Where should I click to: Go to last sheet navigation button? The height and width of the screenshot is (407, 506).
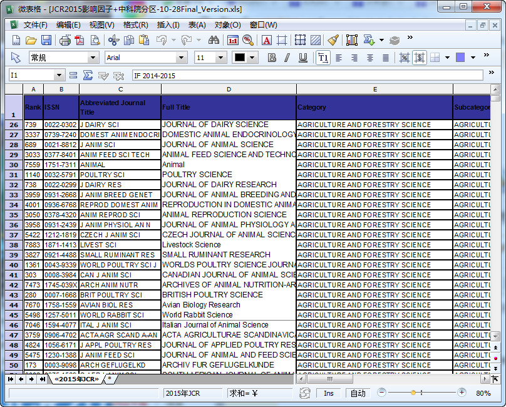pyautogui.click(x=43, y=379)
